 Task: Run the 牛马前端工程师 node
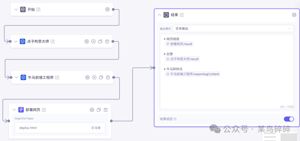94,77
